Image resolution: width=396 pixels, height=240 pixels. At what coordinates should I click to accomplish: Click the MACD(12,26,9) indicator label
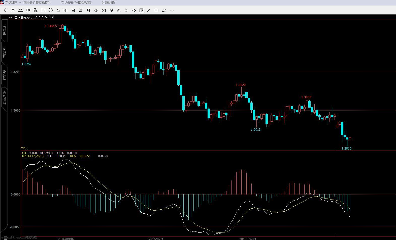pyautogui.click(x=33, y=156)
